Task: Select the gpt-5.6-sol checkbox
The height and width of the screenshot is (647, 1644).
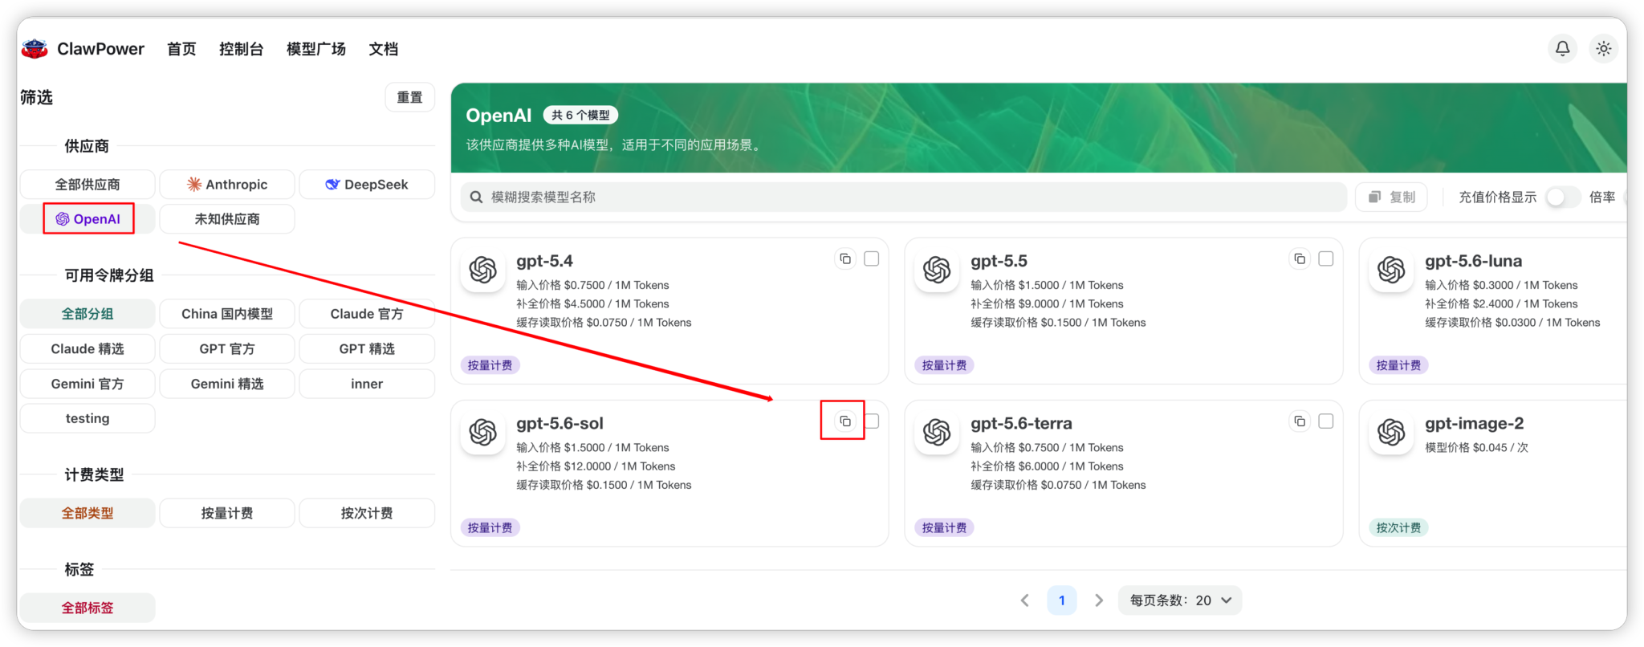Action: coord(873,421)
